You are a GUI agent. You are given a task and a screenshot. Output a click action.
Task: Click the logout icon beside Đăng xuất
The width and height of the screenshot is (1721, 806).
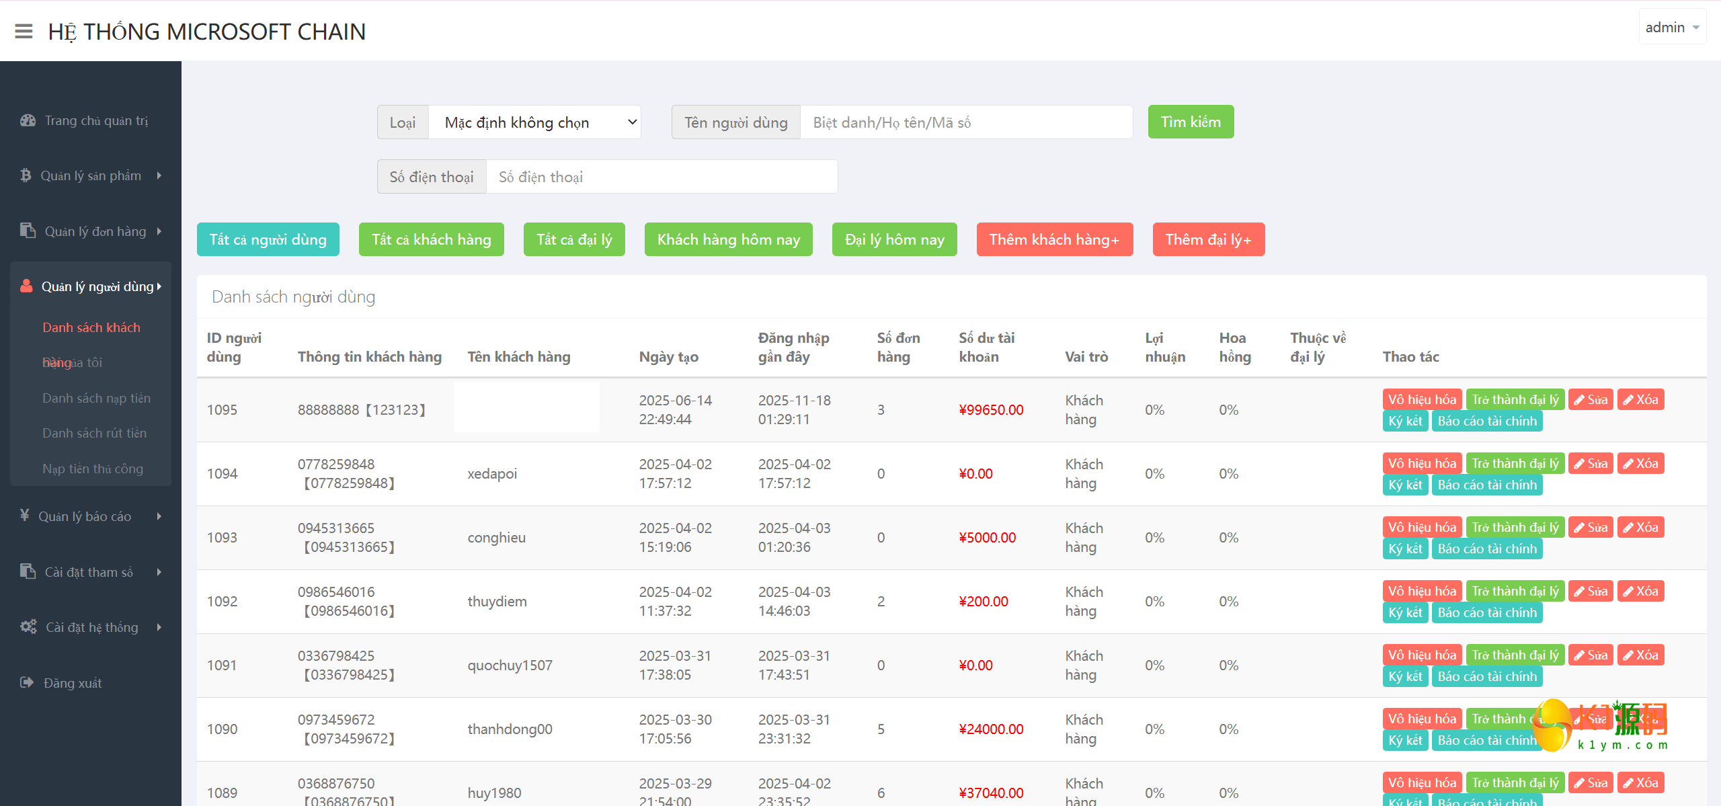[x=27, y=682]
